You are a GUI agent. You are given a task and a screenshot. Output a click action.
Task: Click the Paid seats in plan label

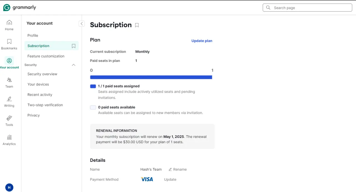coord(105,61)
